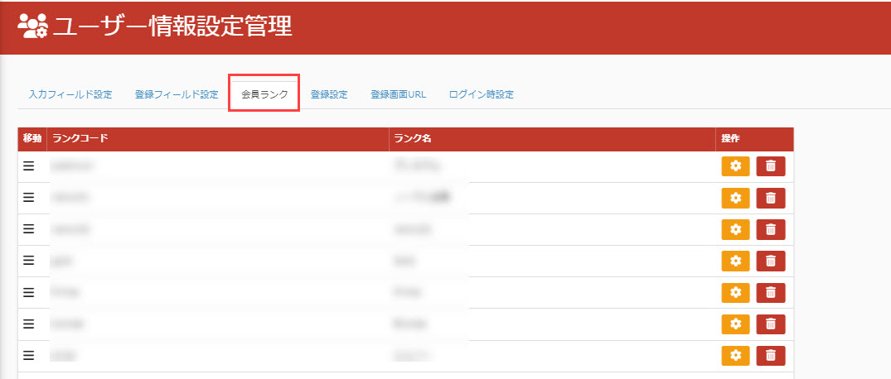Viewport: 891px width, 379px height.
Task: Click the drag handle of first row
Action: pos(28,166)
